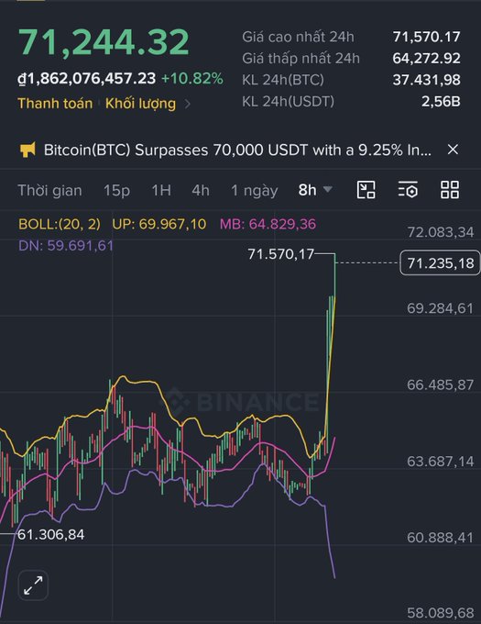
Task: Switch to 1 ngày interval
Action: tap(254, 191)
